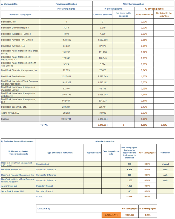Select 'B) Equivalent financial instruments' header cell
175x219 pixels.
pos(18,141)
